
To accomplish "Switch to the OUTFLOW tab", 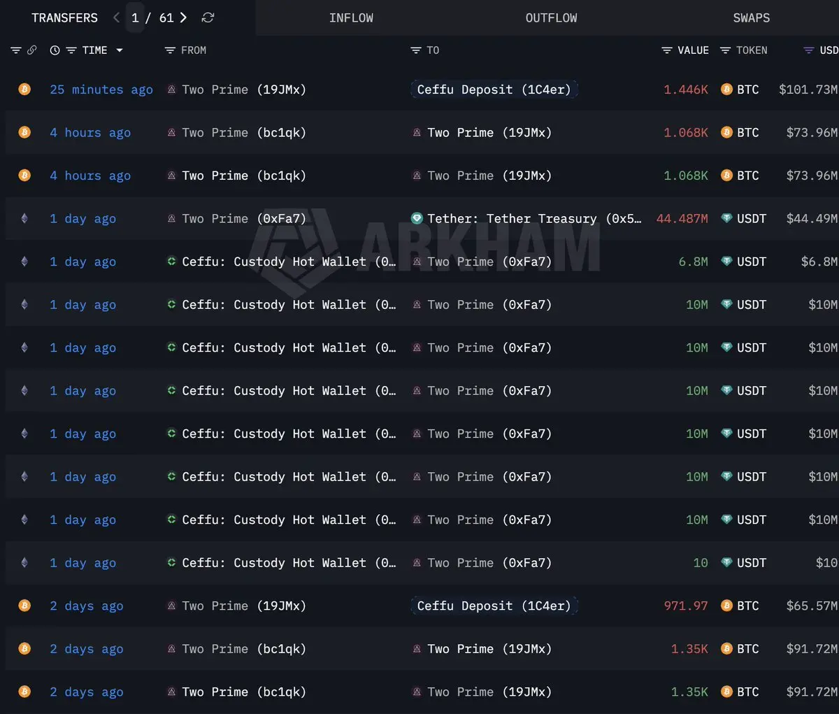I will [x=551, y=18].
